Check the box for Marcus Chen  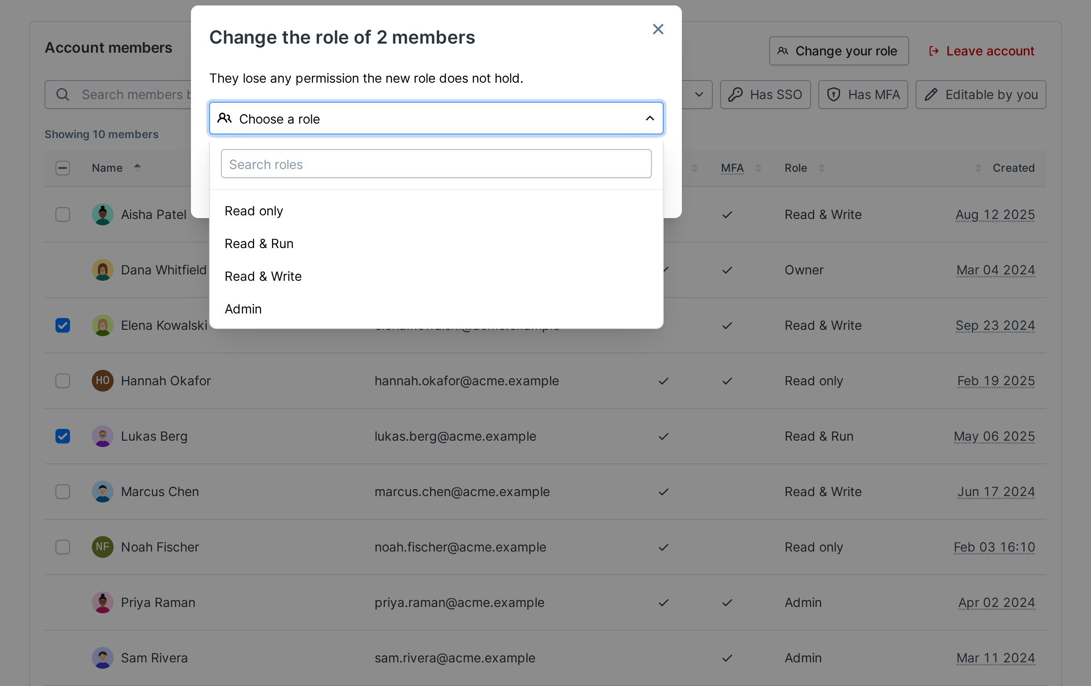(63, 492)
